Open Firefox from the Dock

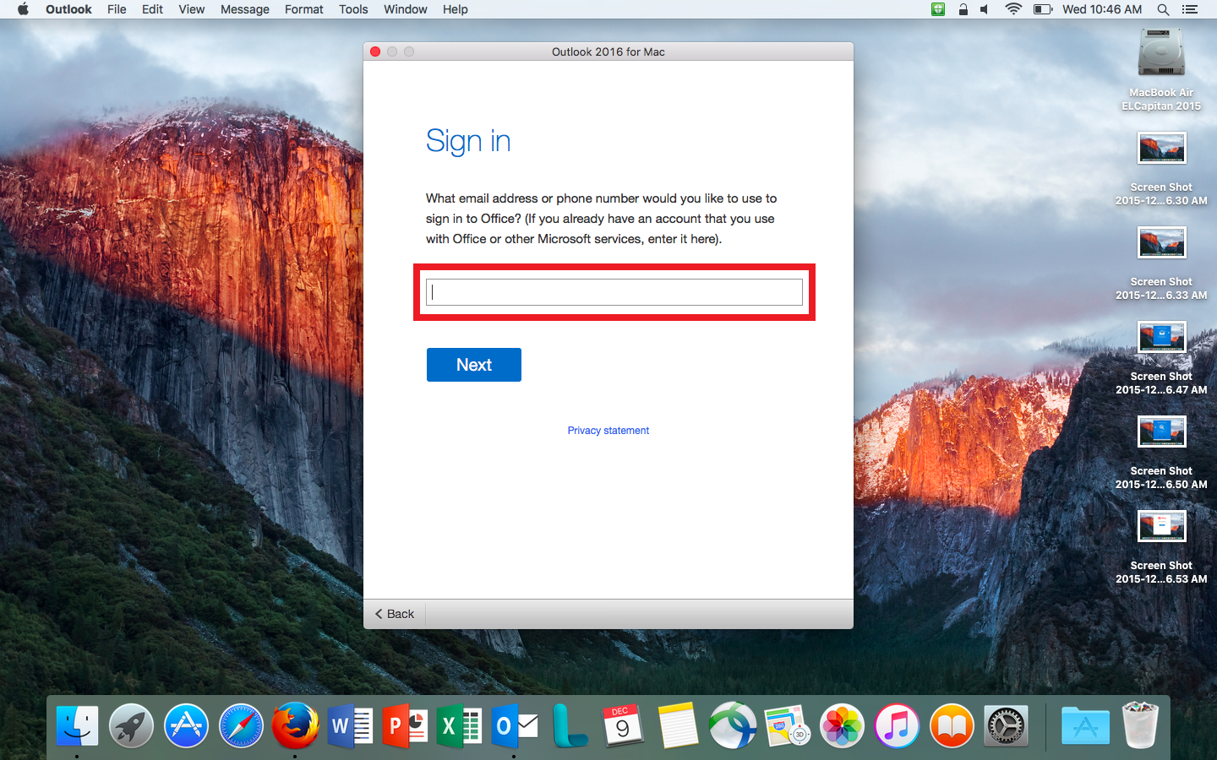295,726
